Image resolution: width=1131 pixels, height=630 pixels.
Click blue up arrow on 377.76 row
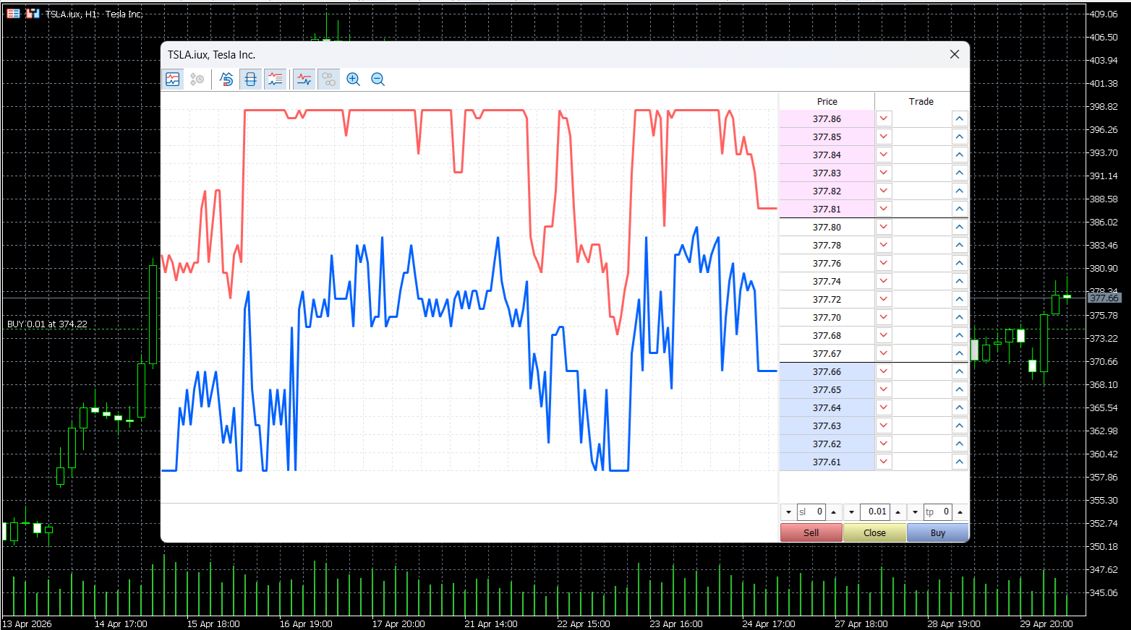(959, 263)
